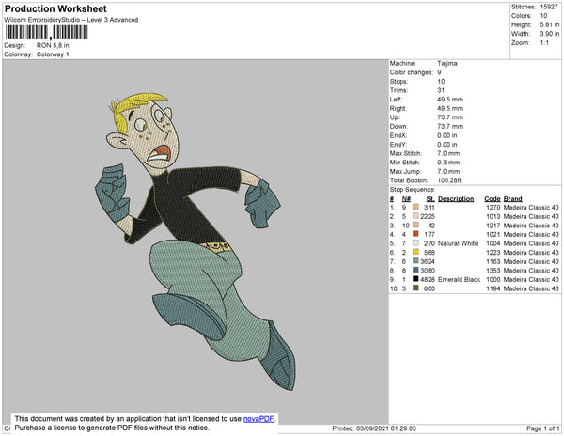
Task: Click the Trims value '31'
Action: pyautogui.click(x=441, y=90)
